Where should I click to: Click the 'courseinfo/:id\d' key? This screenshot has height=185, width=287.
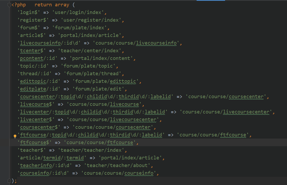click(43, 173)
